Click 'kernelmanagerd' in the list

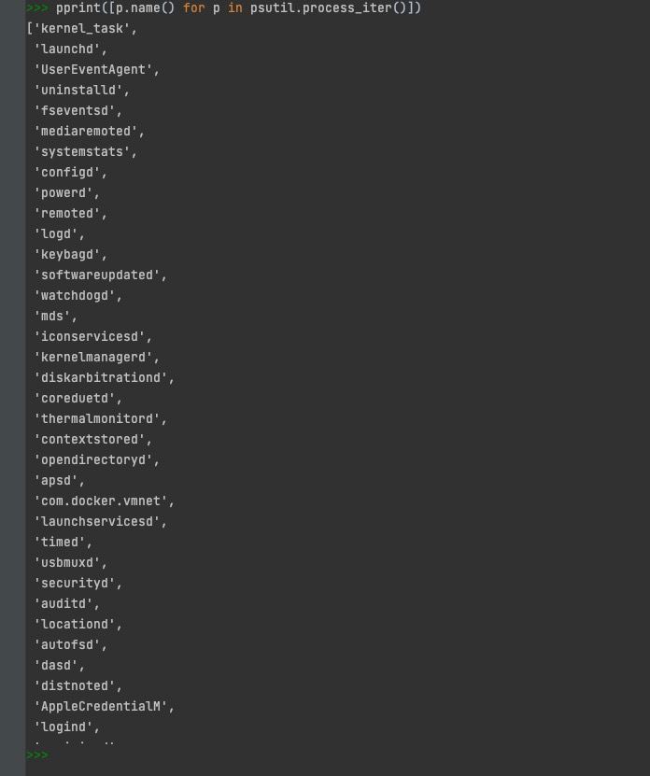[96, 358]
